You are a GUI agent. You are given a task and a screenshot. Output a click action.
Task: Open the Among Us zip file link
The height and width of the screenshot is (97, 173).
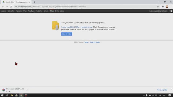(76, 27)
